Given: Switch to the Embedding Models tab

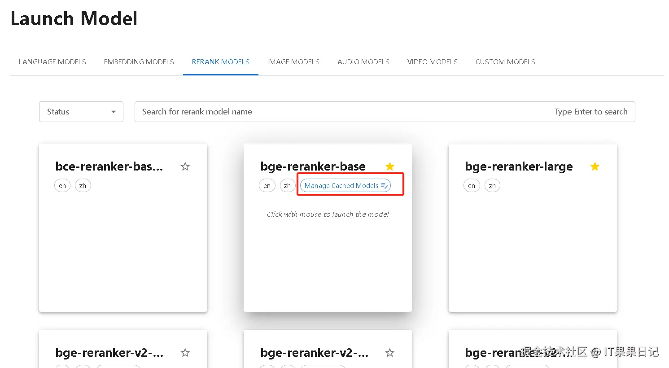Looking at the screenshot, I should point(139,62).
